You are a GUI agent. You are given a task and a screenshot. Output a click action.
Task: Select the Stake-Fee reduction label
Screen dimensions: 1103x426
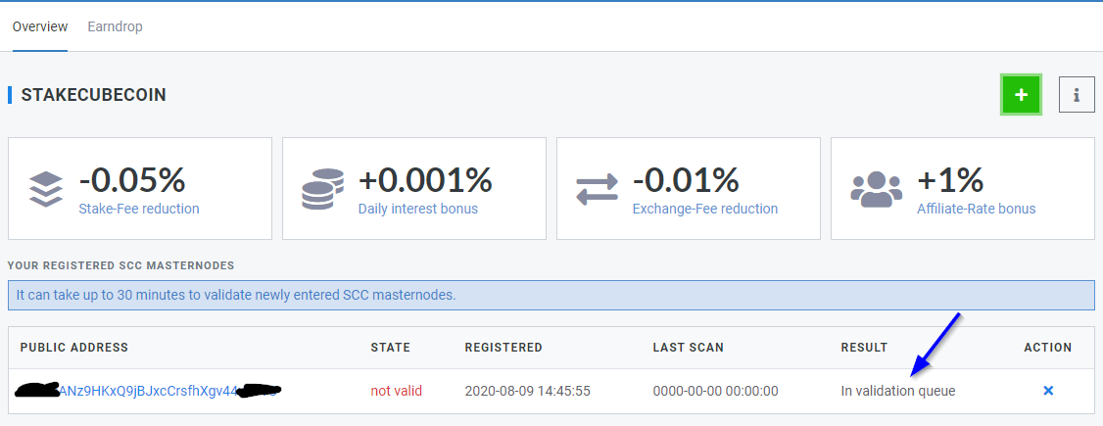click(139, 209)
